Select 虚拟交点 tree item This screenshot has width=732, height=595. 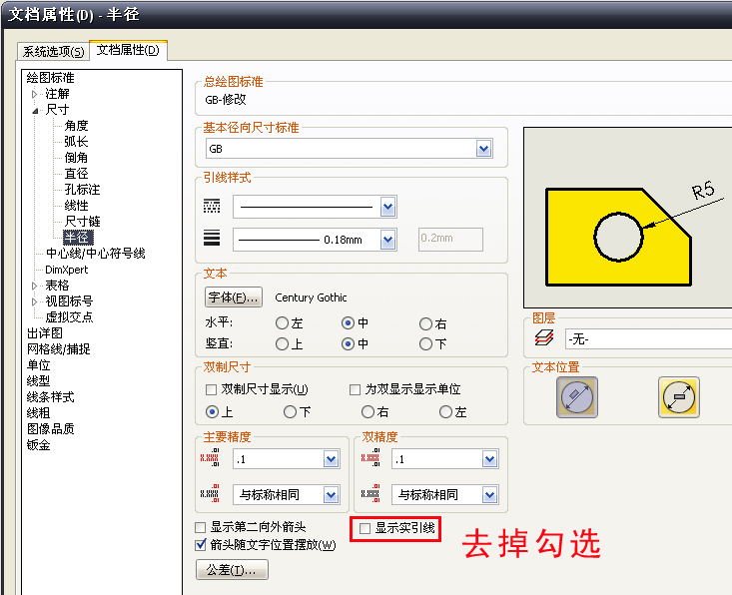[69, 317]
